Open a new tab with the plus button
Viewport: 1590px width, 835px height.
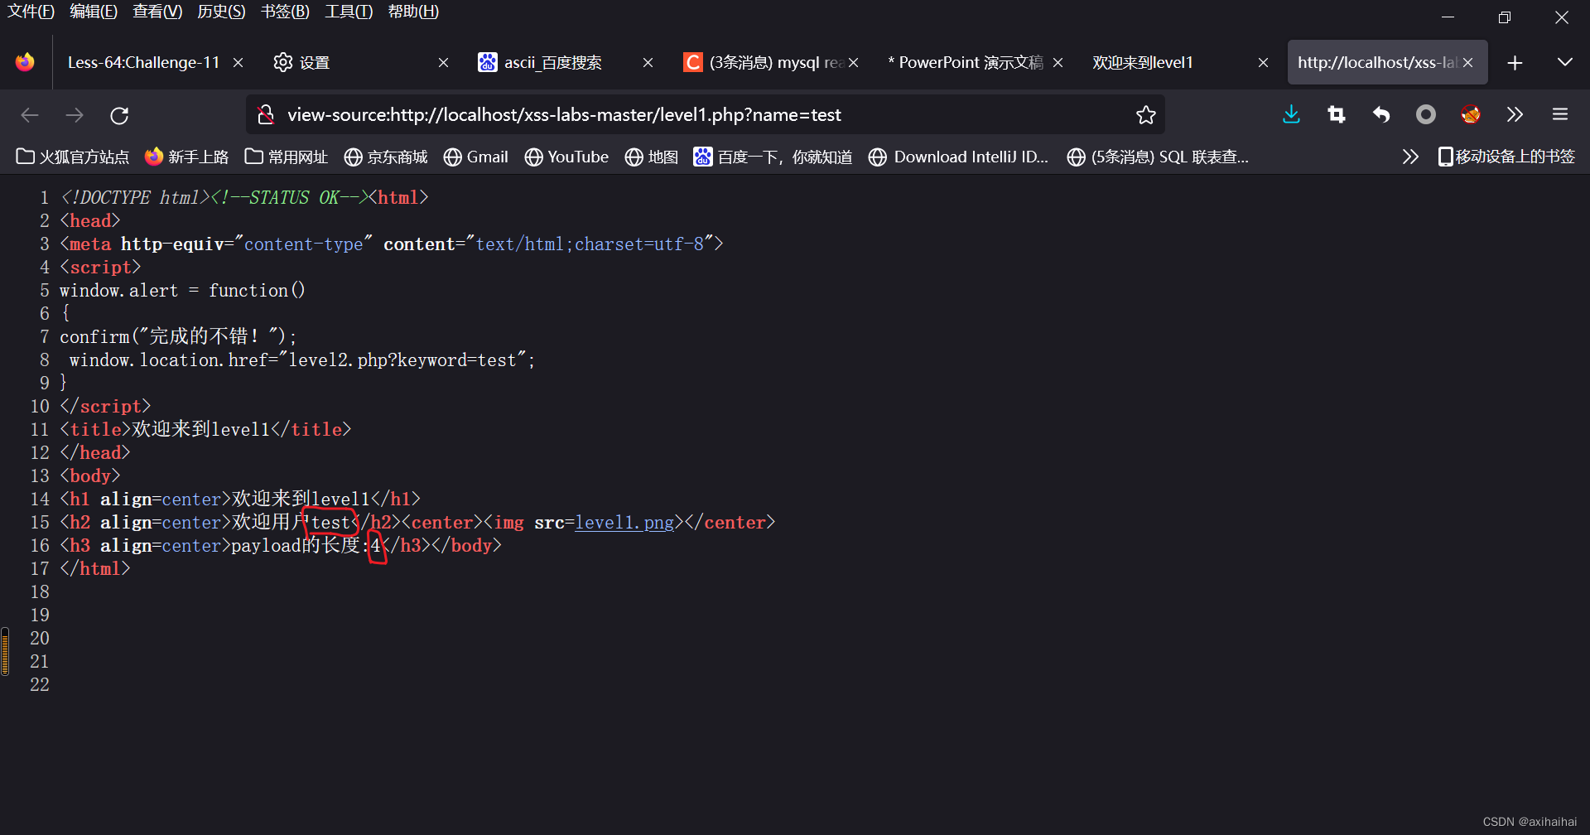click(1515, 61)
